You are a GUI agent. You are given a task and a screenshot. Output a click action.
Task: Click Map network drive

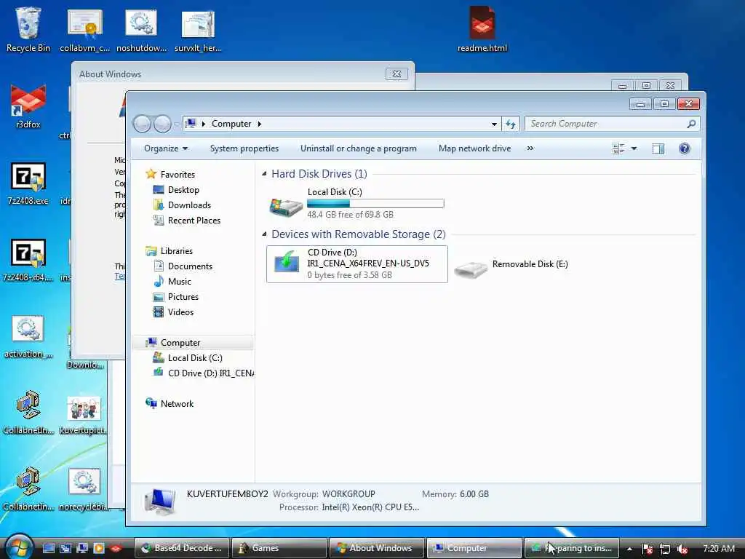tap(474, 148)
